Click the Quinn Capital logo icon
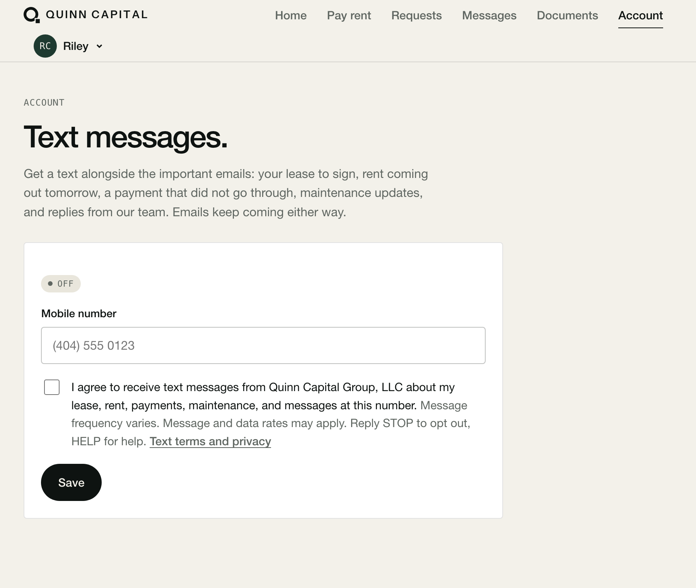Viewport: 696px width, 588px height. coord(32,15)
